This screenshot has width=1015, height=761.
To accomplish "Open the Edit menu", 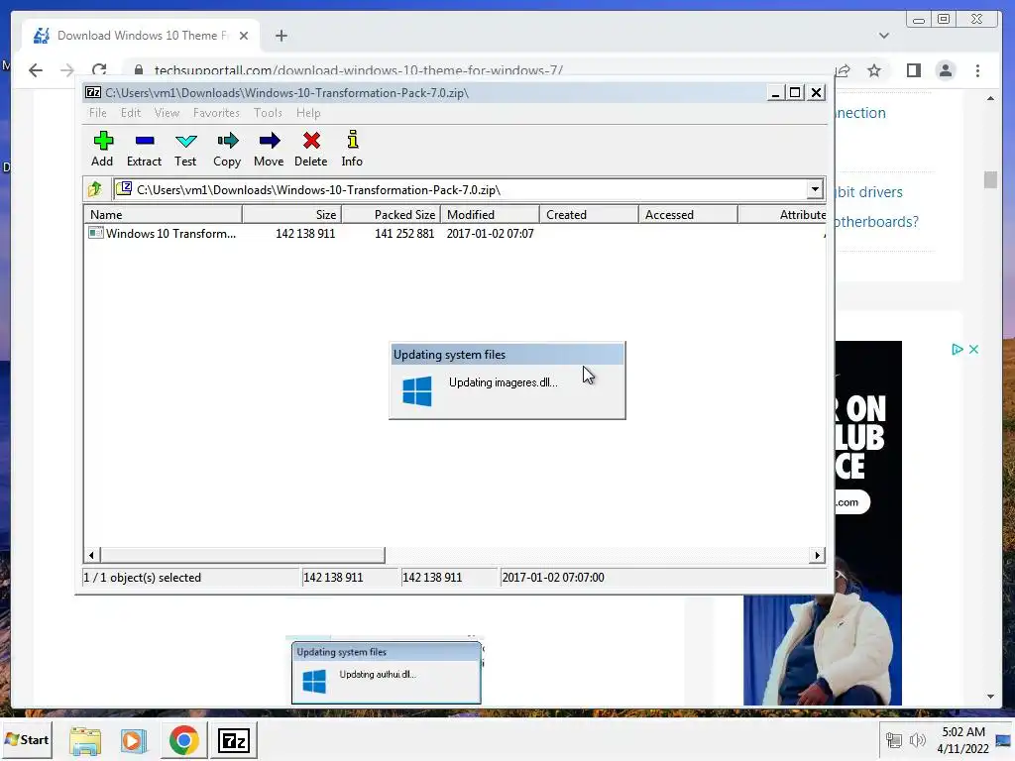I will coord(130,113).
